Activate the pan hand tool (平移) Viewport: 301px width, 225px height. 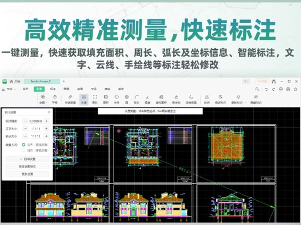point(55,99)
